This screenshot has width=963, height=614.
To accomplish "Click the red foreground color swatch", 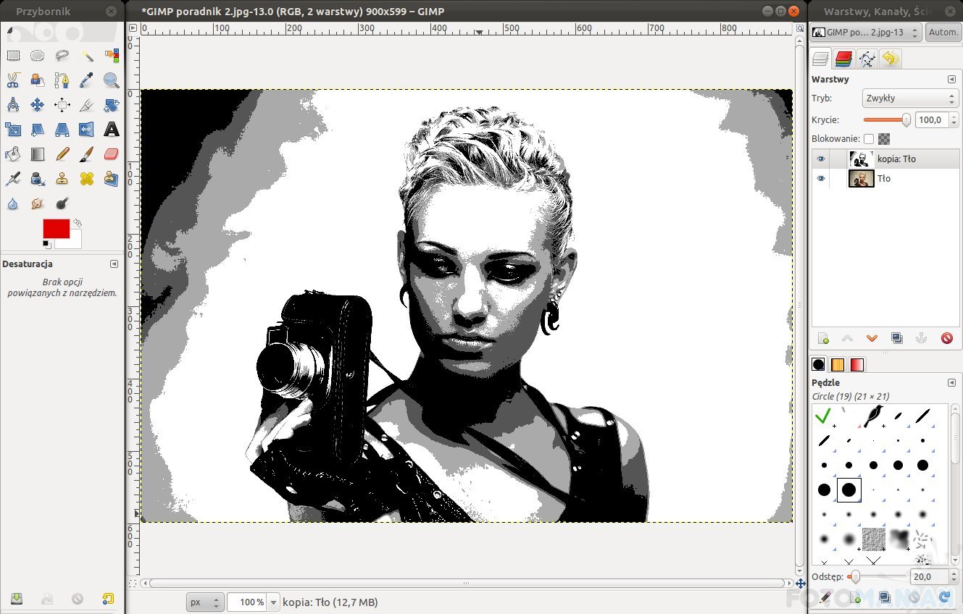I will 55,229.
